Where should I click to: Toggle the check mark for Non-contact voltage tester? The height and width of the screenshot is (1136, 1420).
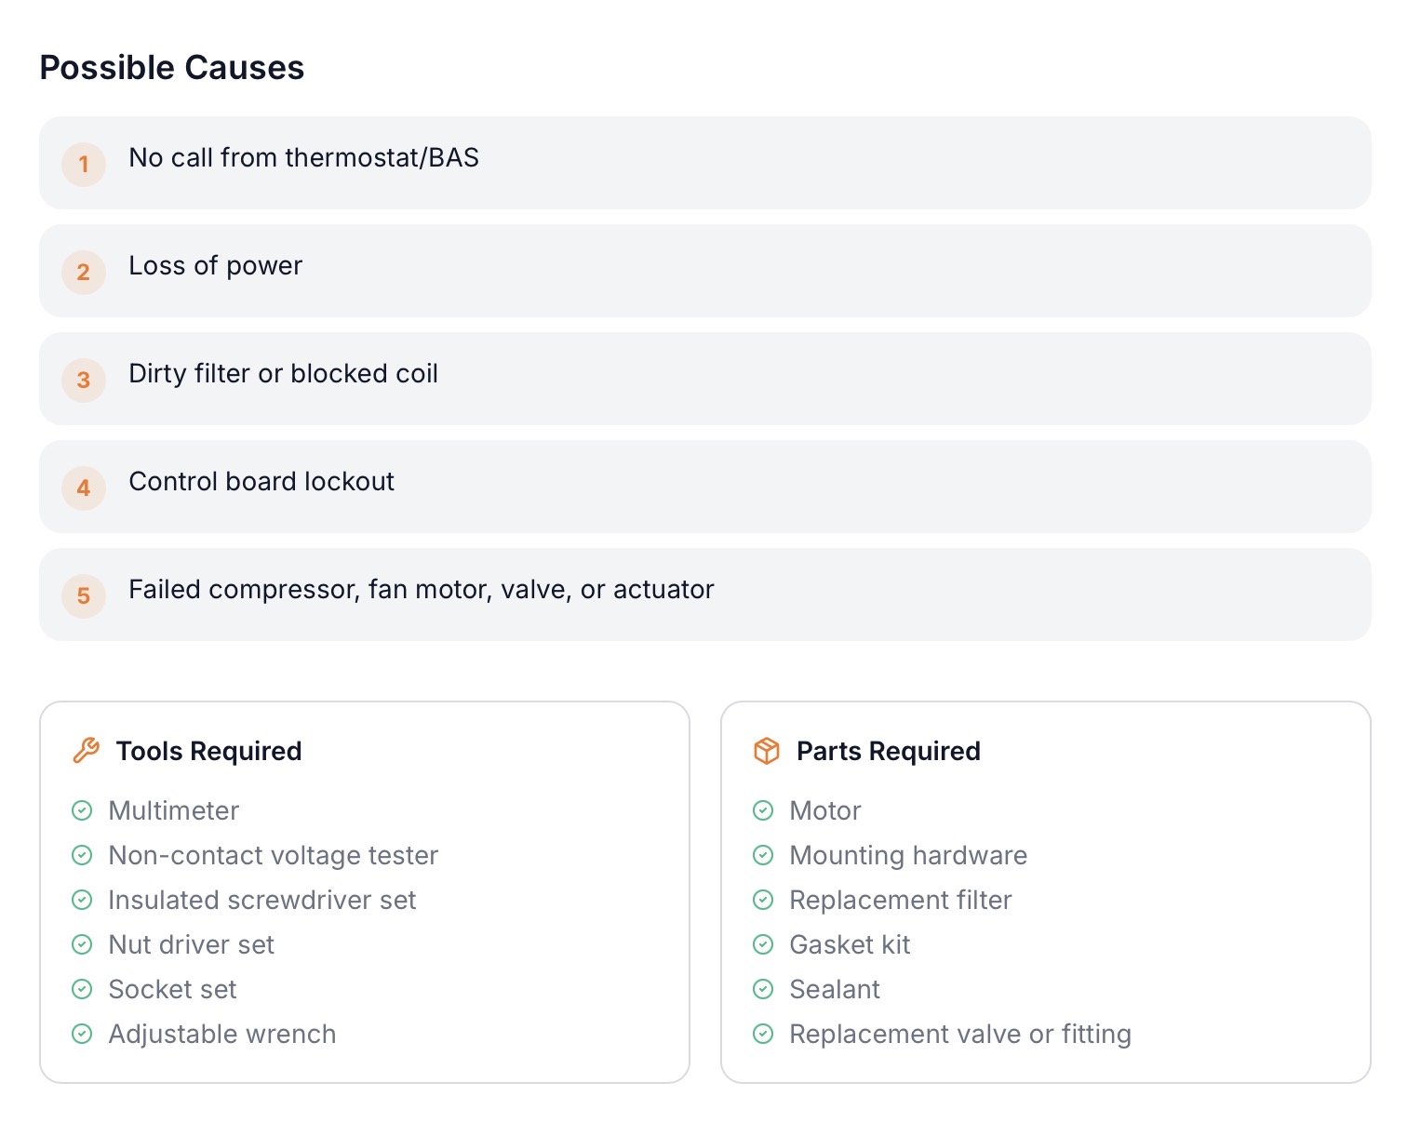82,855
